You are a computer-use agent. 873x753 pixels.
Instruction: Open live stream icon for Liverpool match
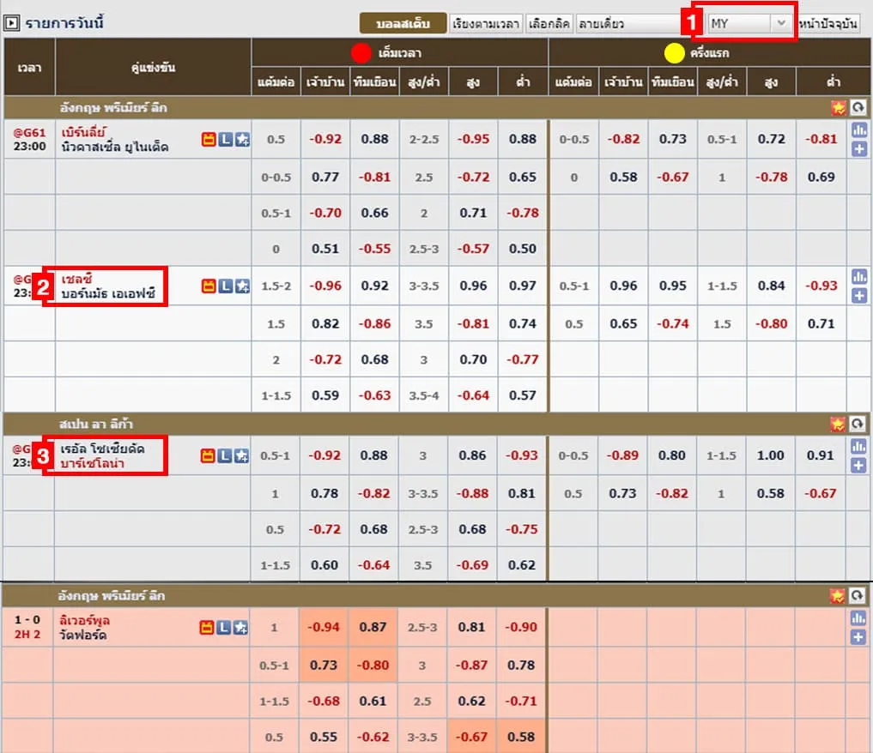[x=209, y=628]
